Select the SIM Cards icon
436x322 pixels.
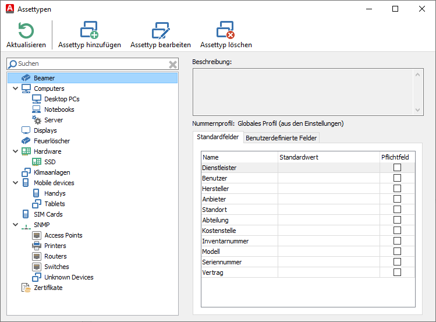coord(26,214)
